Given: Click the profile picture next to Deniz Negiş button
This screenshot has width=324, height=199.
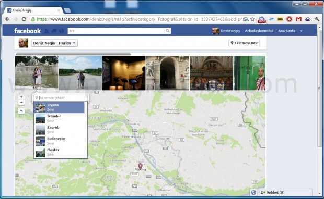Looking at the screenshot, I should coord(24,43).
